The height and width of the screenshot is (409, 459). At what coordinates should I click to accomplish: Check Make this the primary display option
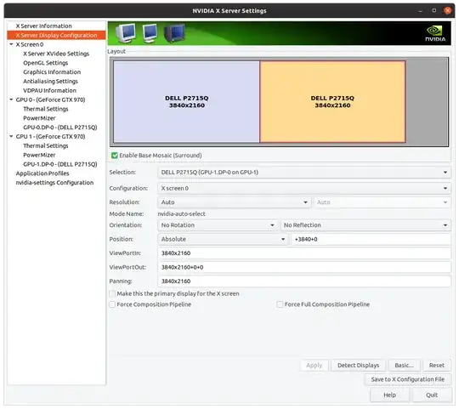tap(112, 293)
